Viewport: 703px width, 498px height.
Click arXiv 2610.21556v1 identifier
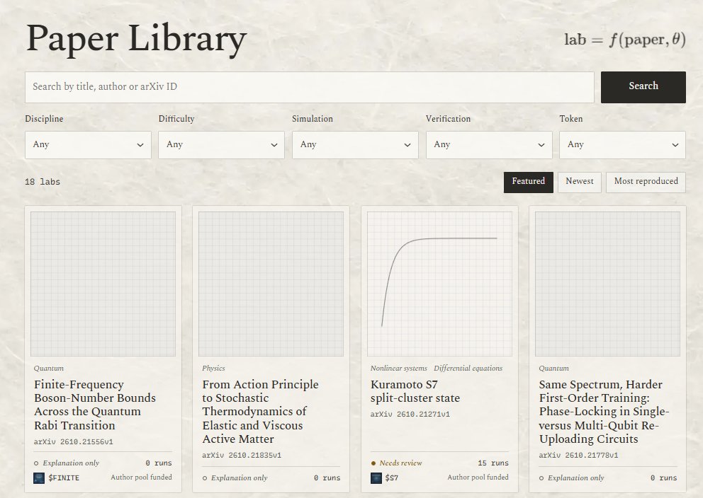74,441
